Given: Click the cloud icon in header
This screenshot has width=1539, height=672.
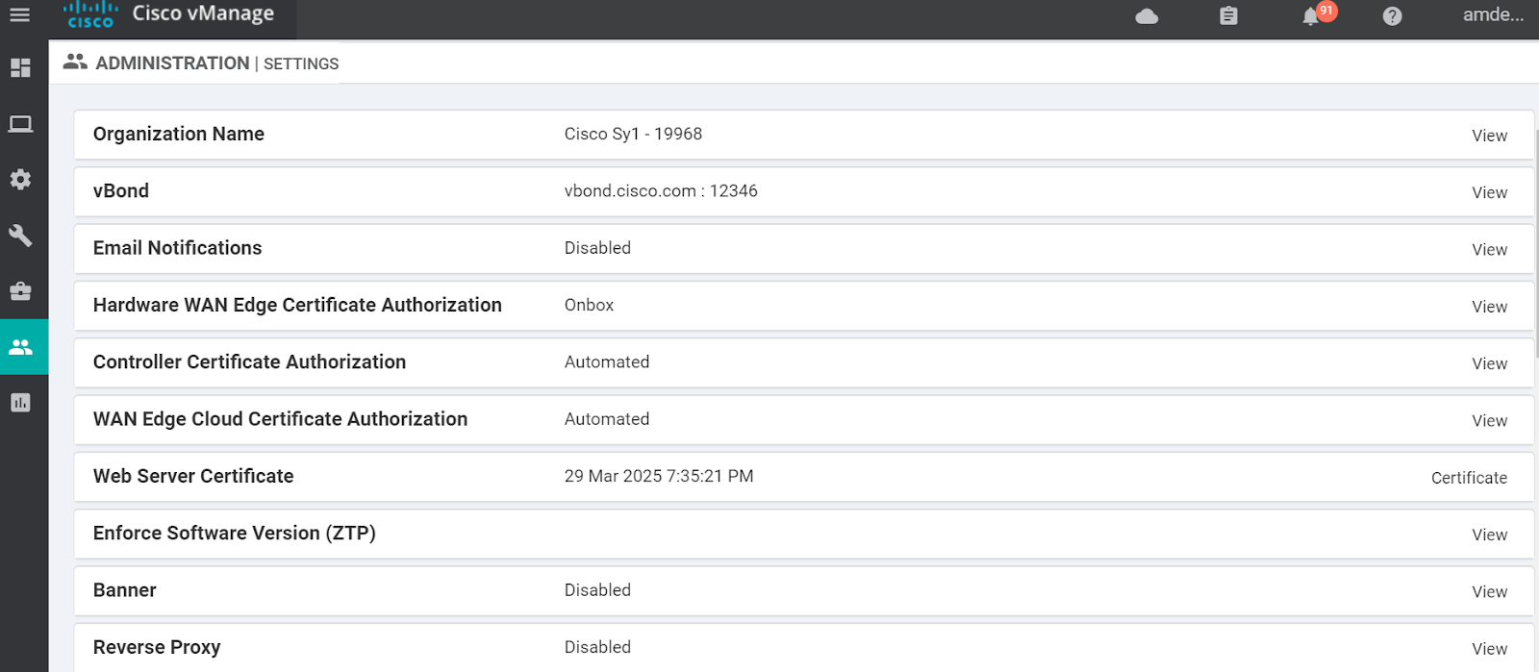Looking at the screenshot, I should point(1147,16).
